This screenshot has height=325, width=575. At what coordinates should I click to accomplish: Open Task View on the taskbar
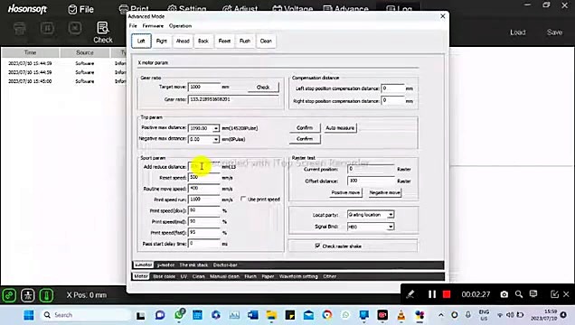pos(140,315)
